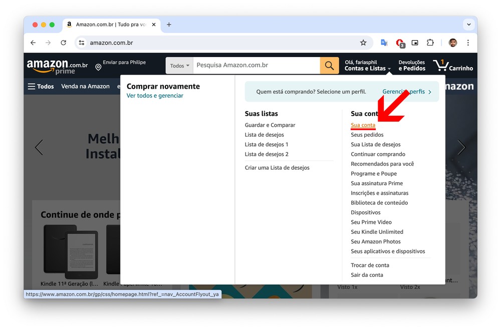The width and height of the screenshot is (501, 330).
Task: Open the new tab plus button
Action: coord(169,25)
